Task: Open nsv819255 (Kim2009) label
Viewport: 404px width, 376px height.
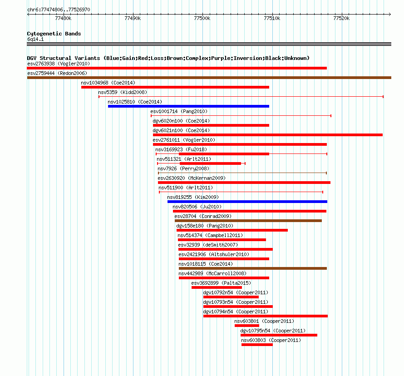Action: click(x=193, y=197)
